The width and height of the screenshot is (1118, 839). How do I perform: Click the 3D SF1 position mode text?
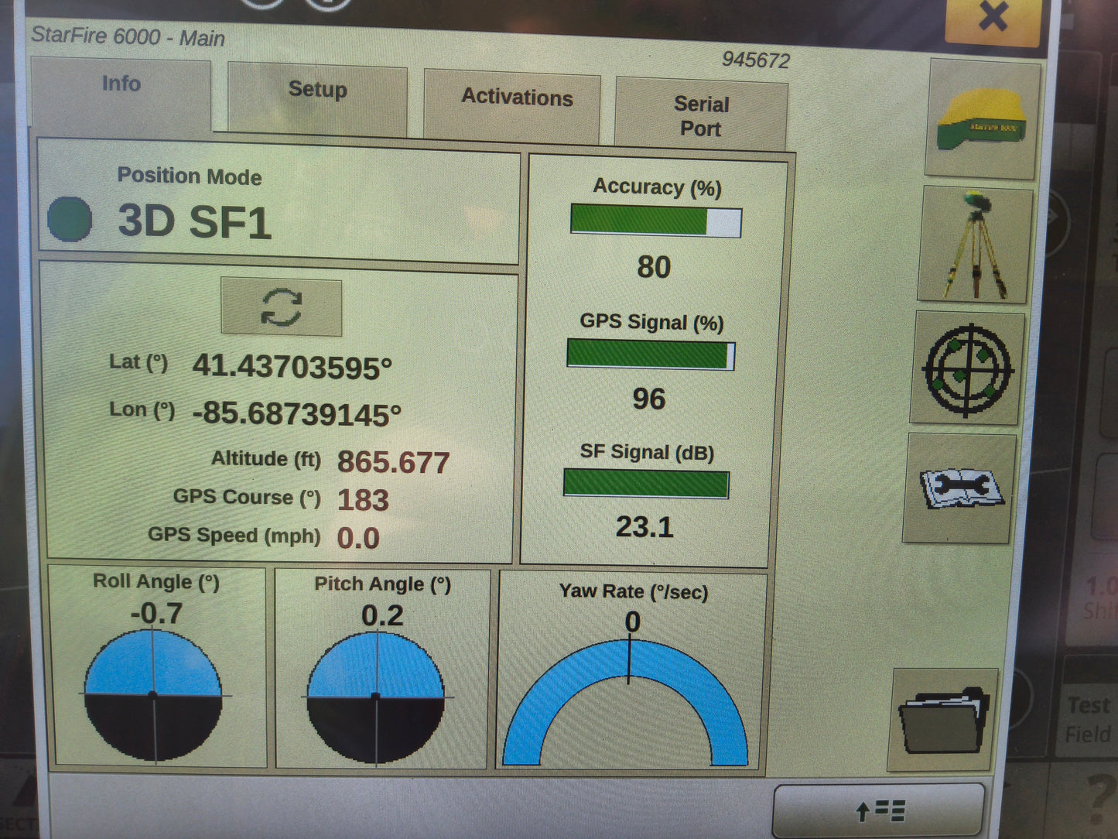point(194,221)
